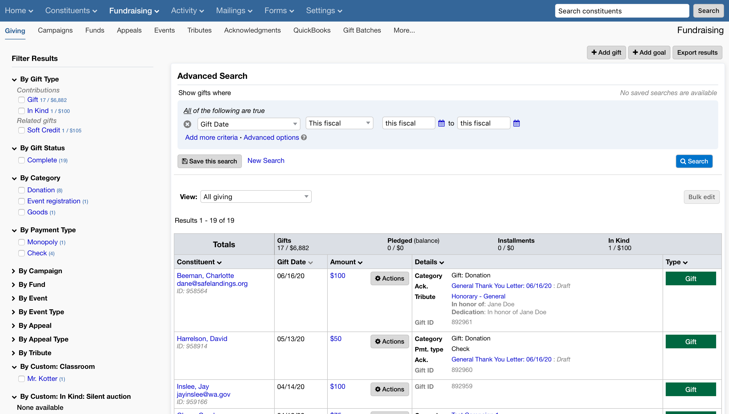Click the Add gift plus button
Viewport: 729px width, 414px height.
point(606,53)
